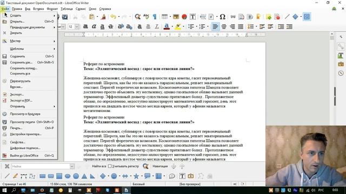This screenshot has height=194, width=346.
Task: Select the ellipse shape tool
Action: [68, 176]
